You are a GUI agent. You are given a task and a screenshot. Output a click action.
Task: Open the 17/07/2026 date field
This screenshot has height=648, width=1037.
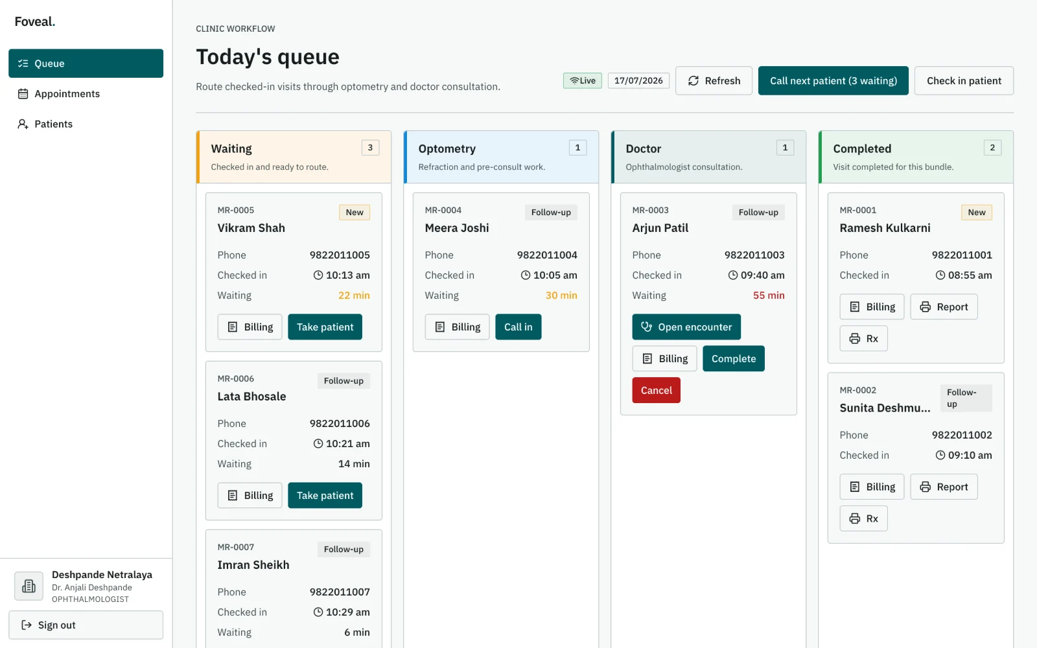[638, 80]
